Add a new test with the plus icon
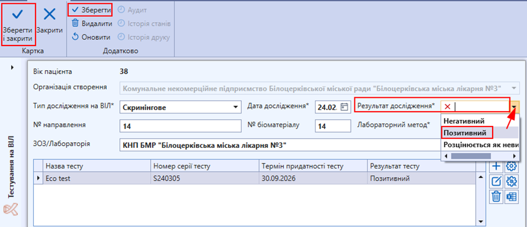Screen dimensions: 527x227 pos(497,166)
